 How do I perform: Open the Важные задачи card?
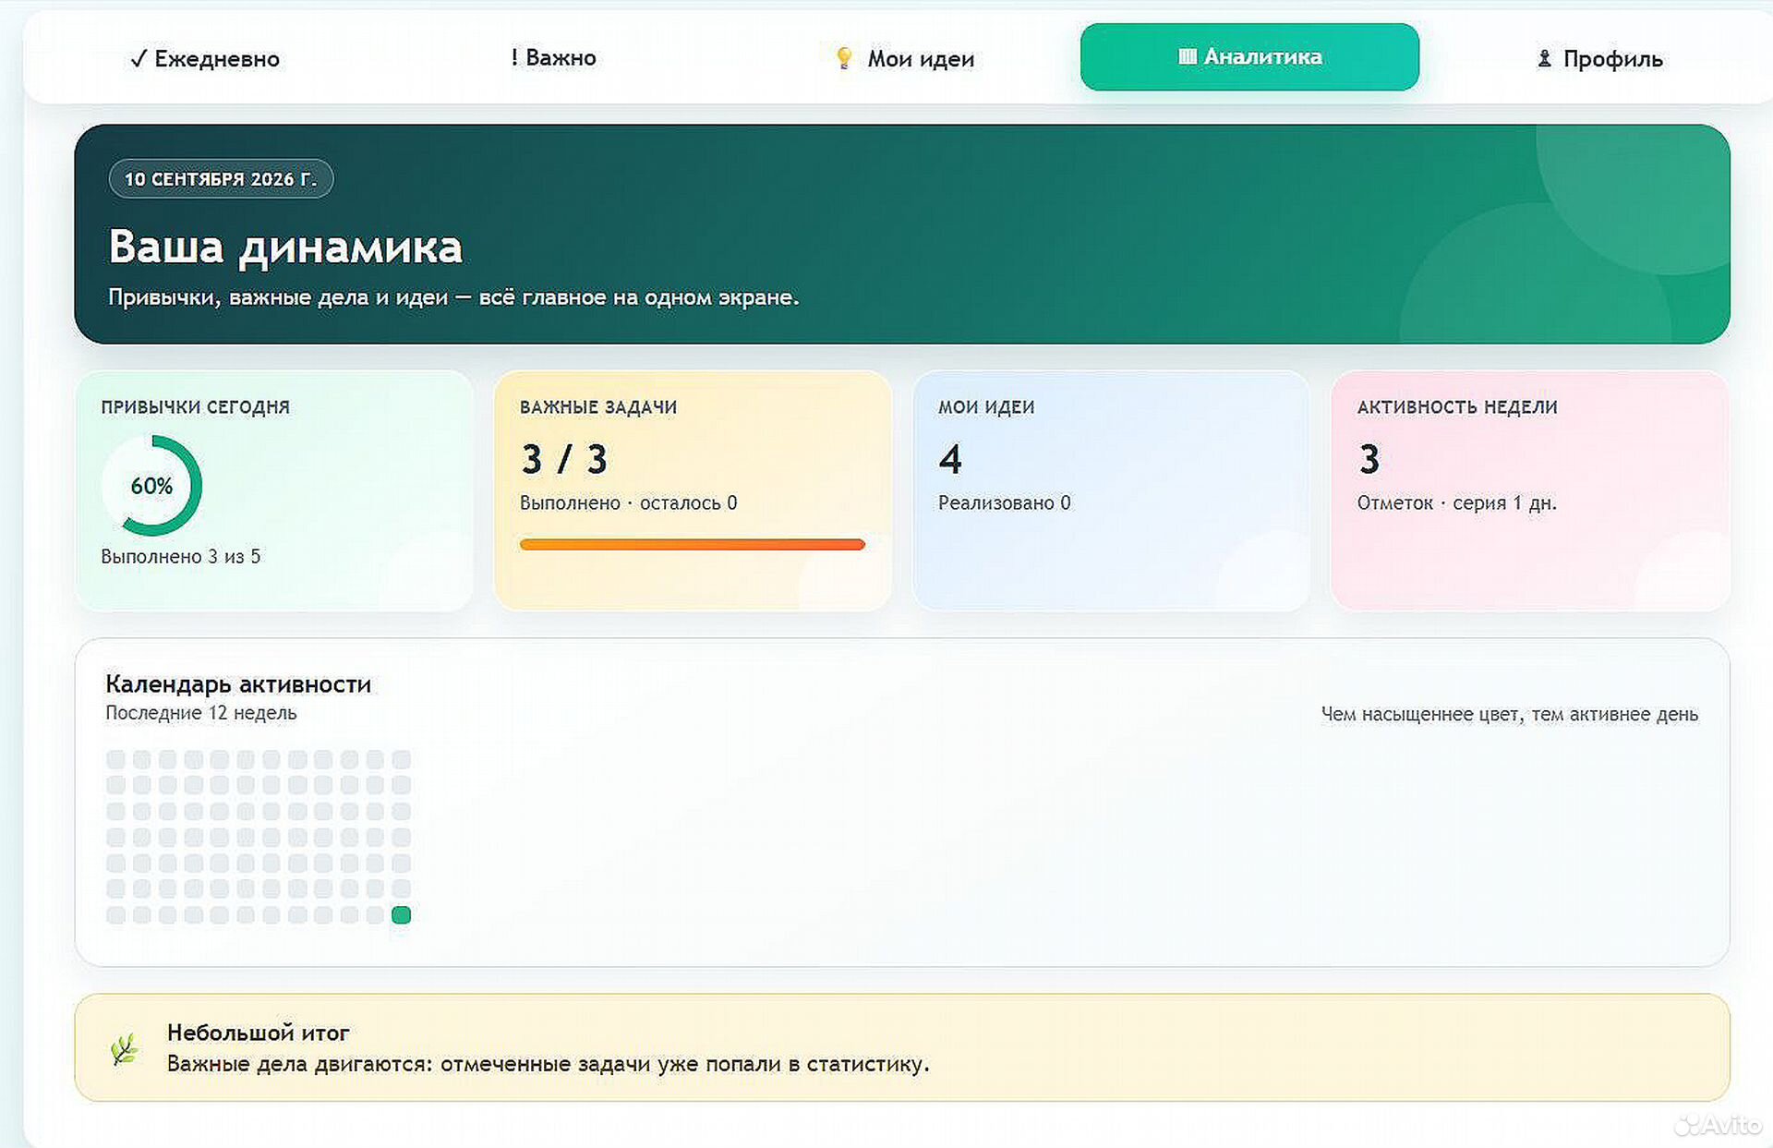693,490
